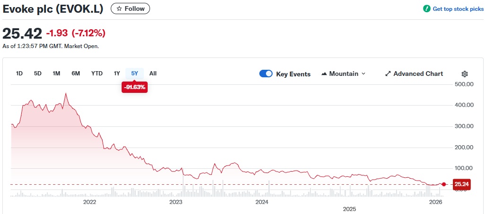The height and width of the screenshot is (214, 486).
Task: Show All time price history
Action: pos(153,74)
